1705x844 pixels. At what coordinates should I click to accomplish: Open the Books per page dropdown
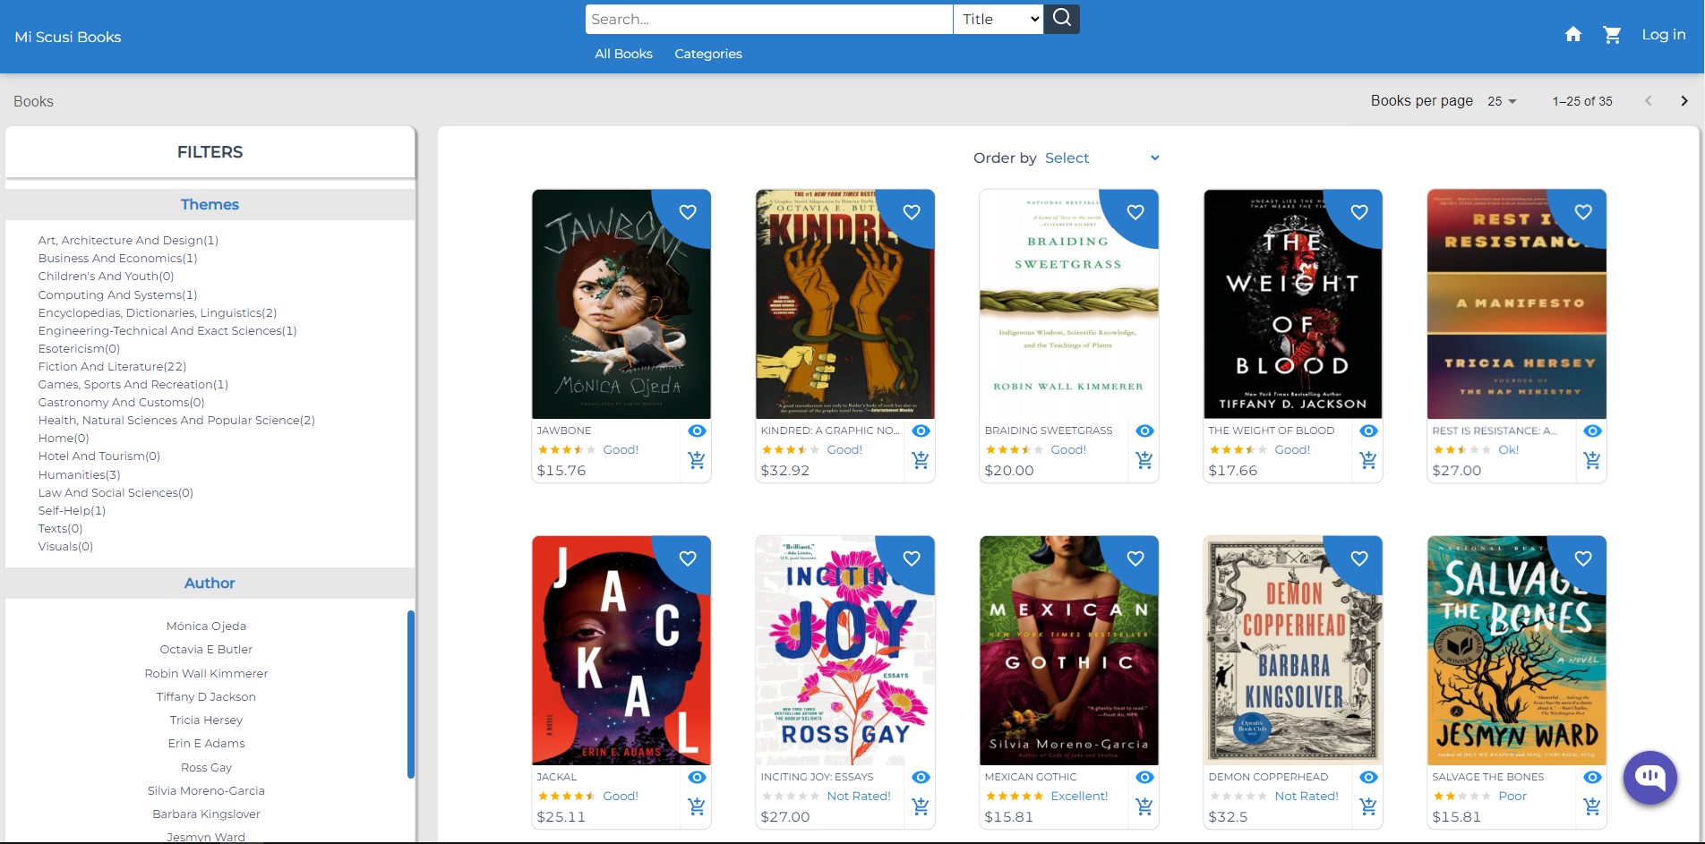(x=1502, y=101)
